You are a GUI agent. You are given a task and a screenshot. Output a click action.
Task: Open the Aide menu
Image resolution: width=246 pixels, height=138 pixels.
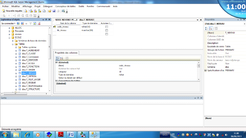[115, 6]
